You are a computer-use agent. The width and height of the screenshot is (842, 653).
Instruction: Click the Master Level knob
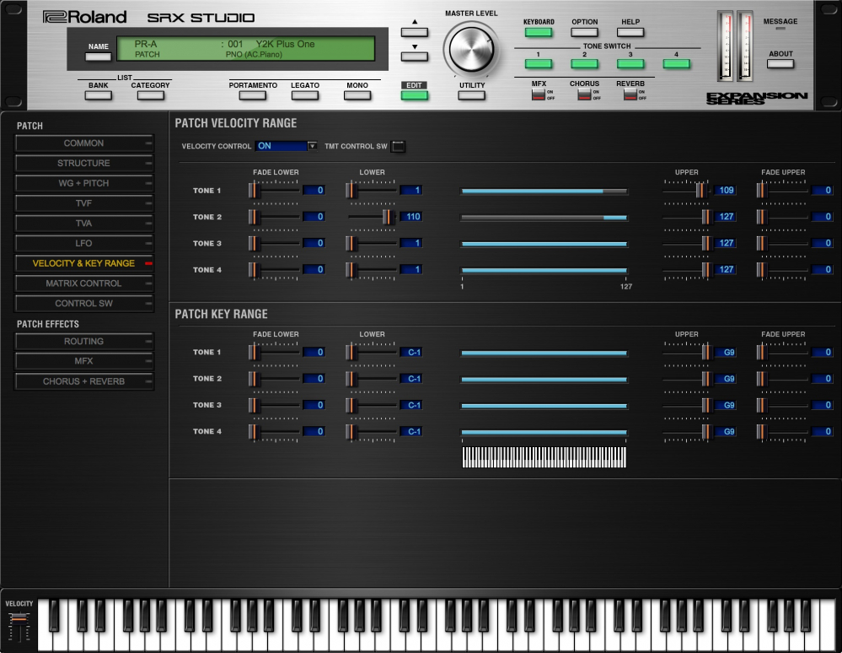tap(472, 49)
